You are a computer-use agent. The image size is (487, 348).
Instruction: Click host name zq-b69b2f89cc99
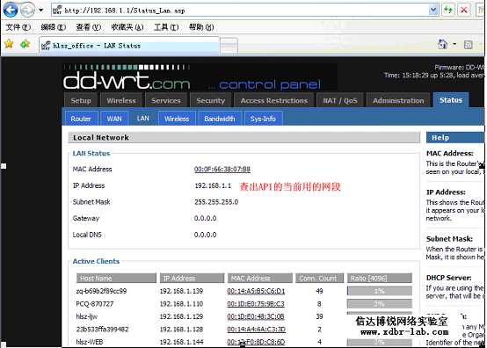click(101, 291)
